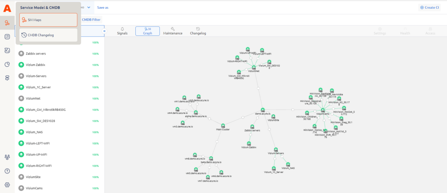447x193 pixels.
Task: Select the ViziumNet hub node in graph
Action: [254, 67]
